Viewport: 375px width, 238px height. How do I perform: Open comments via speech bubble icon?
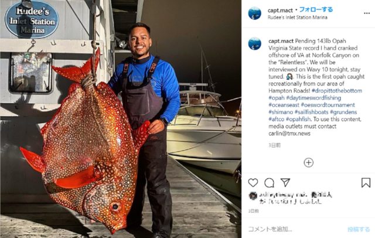coord(270,183)
